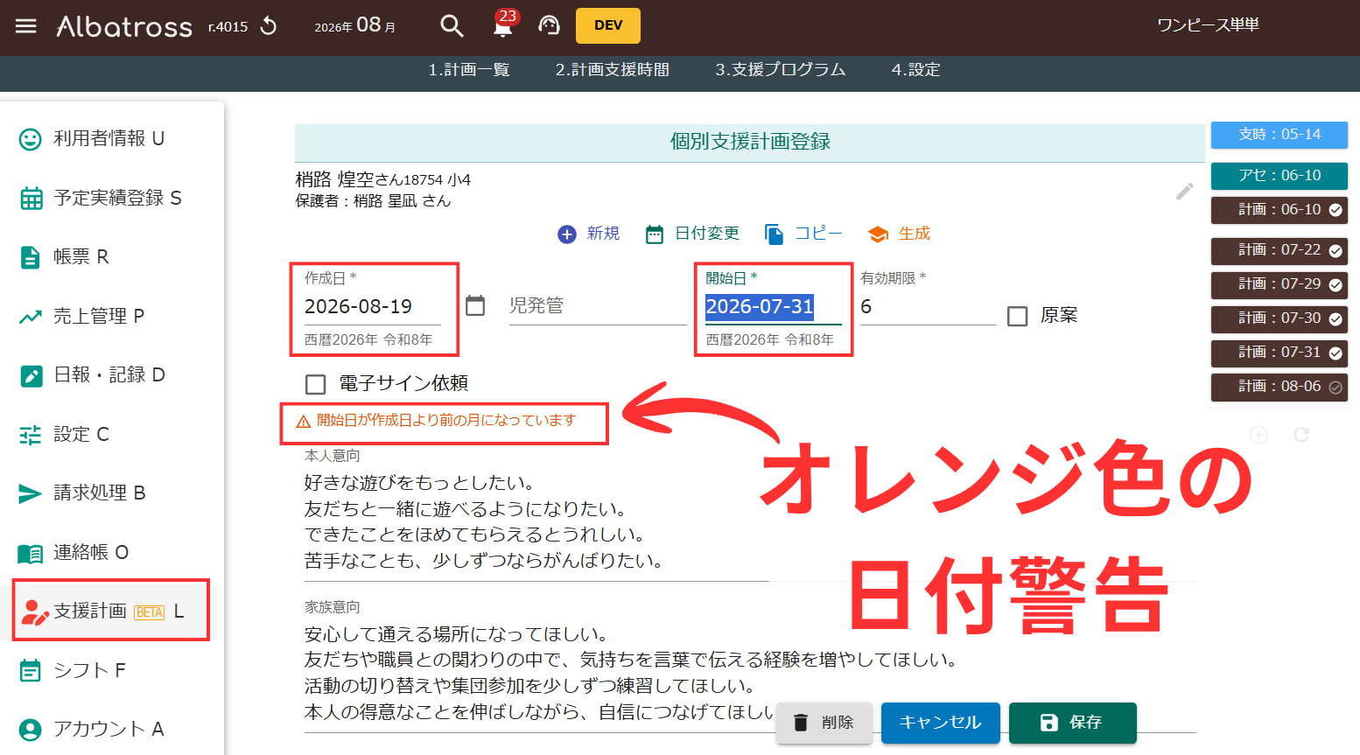The width and height of the screenshot is (1360, 755).
Task: Switch to 4.設定 tab
Action: coord(916,70)
